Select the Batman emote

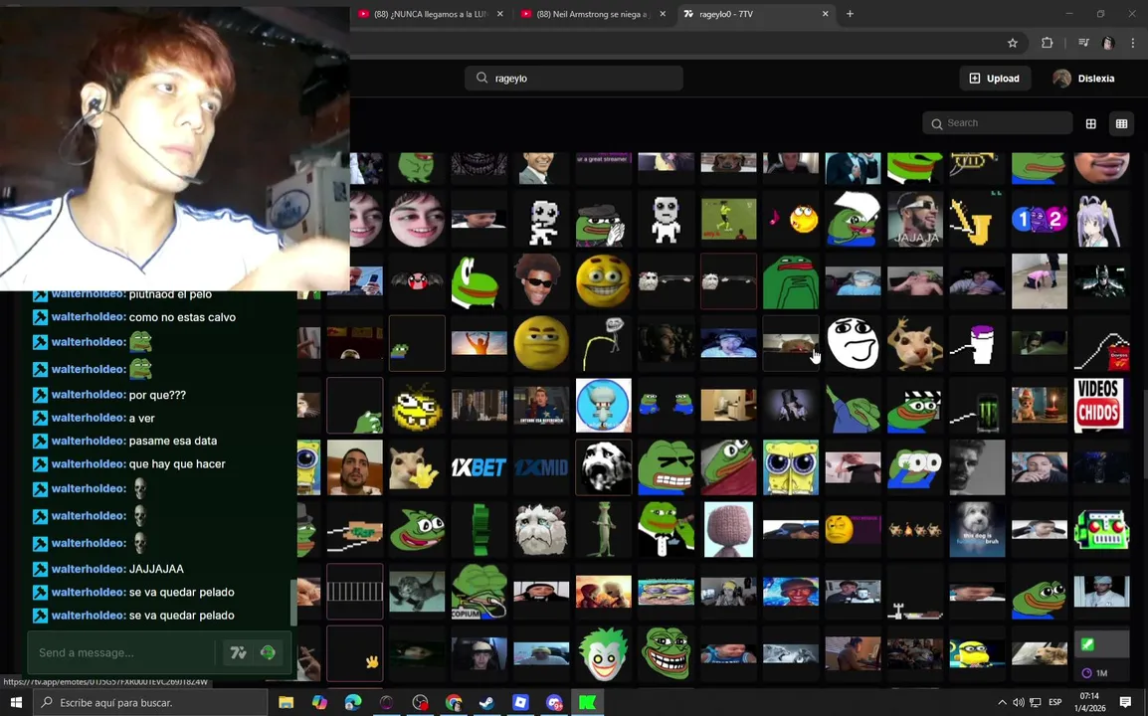click(1101, 280)
